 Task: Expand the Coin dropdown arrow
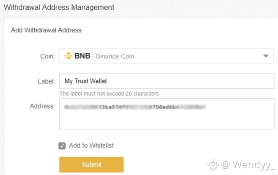click(x=266, y=56)
